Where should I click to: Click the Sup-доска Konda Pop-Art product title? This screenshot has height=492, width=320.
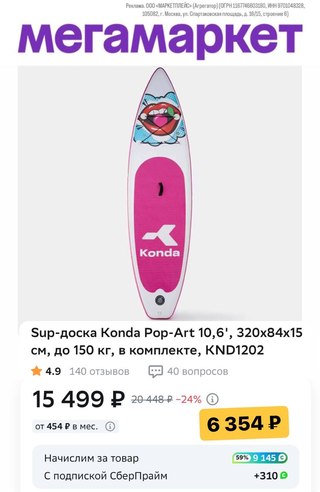(167, 341)
